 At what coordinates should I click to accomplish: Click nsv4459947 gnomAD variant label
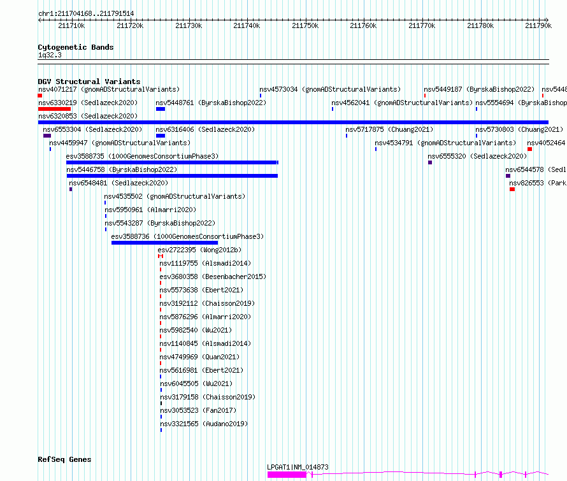120,143
